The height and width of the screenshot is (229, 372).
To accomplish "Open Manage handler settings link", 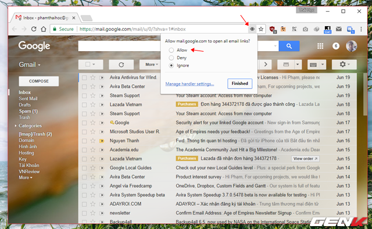I will 189,84.
